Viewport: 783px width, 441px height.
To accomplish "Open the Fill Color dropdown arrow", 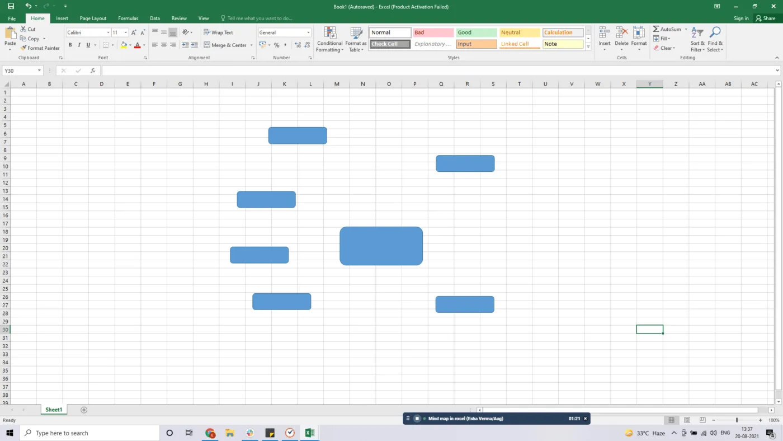I will [129, 45].
